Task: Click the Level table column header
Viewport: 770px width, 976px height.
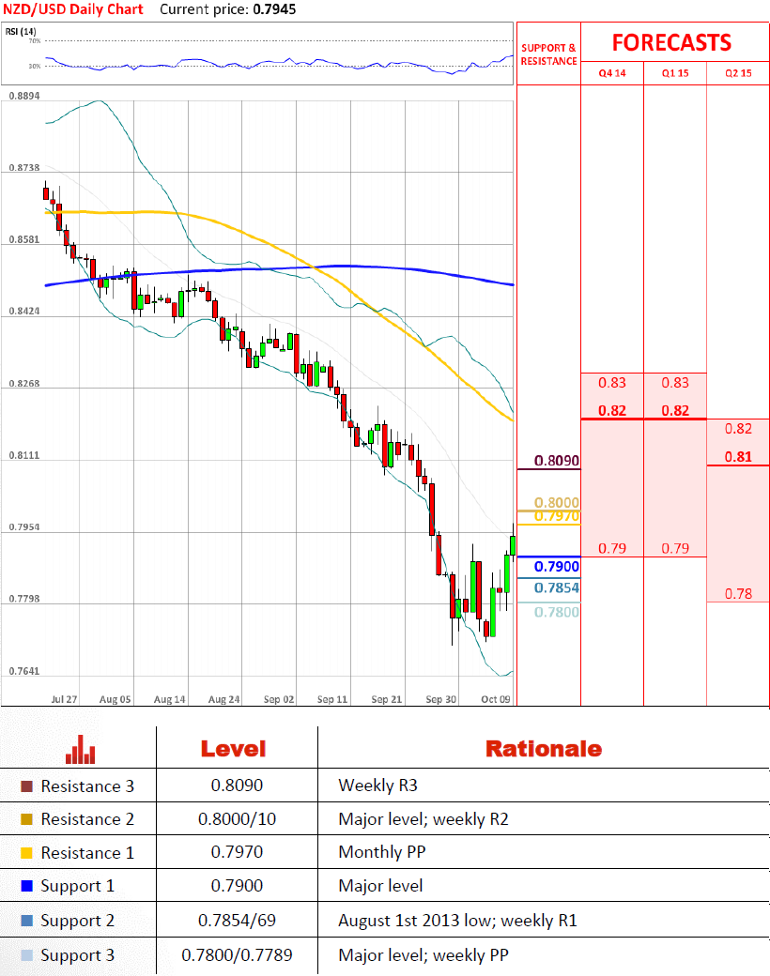Action: [x=233, y=749]
